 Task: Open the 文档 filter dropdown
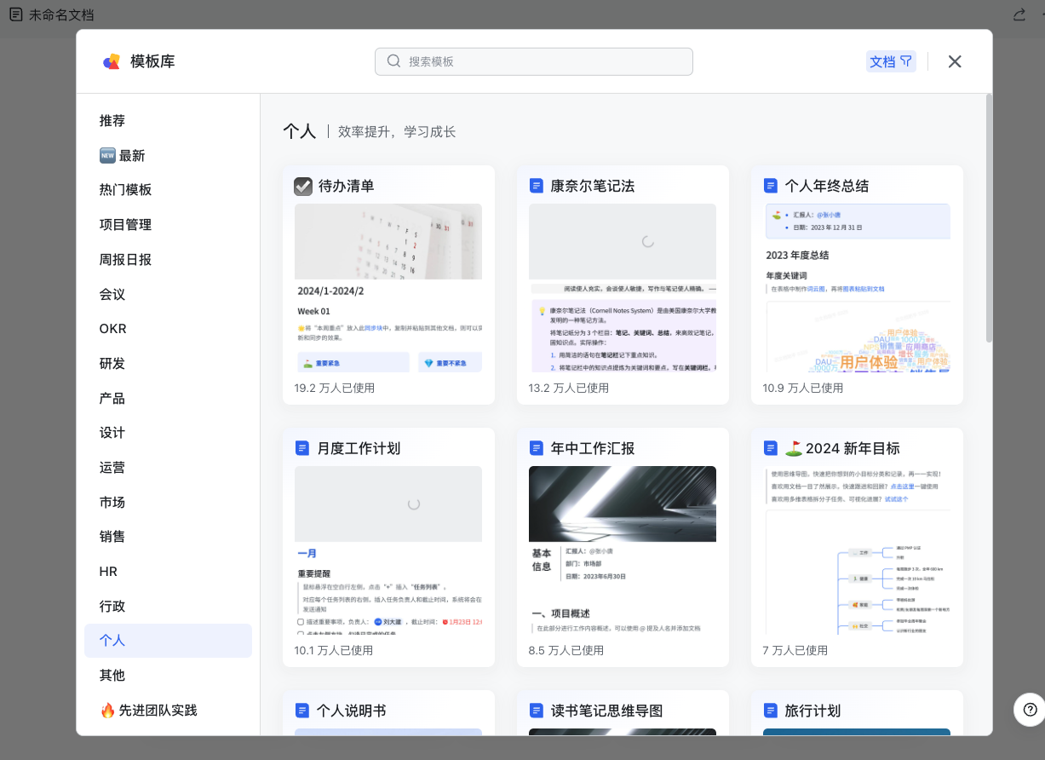pos(891,61)
